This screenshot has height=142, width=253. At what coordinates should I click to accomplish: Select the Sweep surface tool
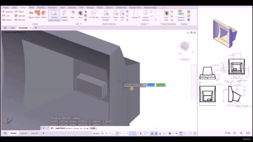(x=7, y=20)
